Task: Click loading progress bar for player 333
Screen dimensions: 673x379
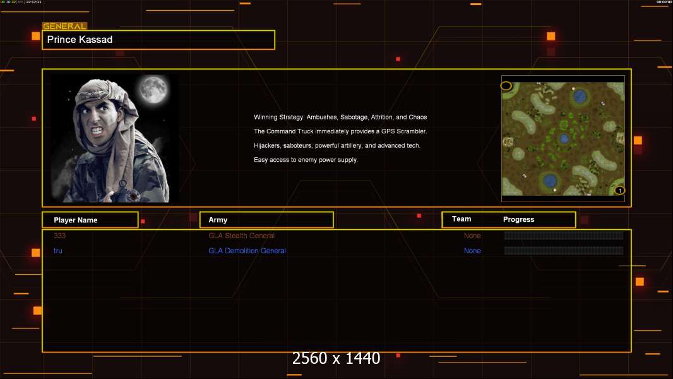Action: (563, 236)
